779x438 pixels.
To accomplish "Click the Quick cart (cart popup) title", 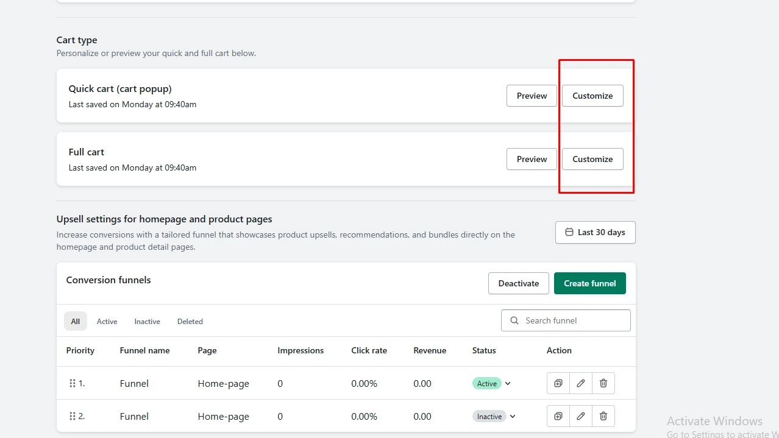I will (120, 89).
